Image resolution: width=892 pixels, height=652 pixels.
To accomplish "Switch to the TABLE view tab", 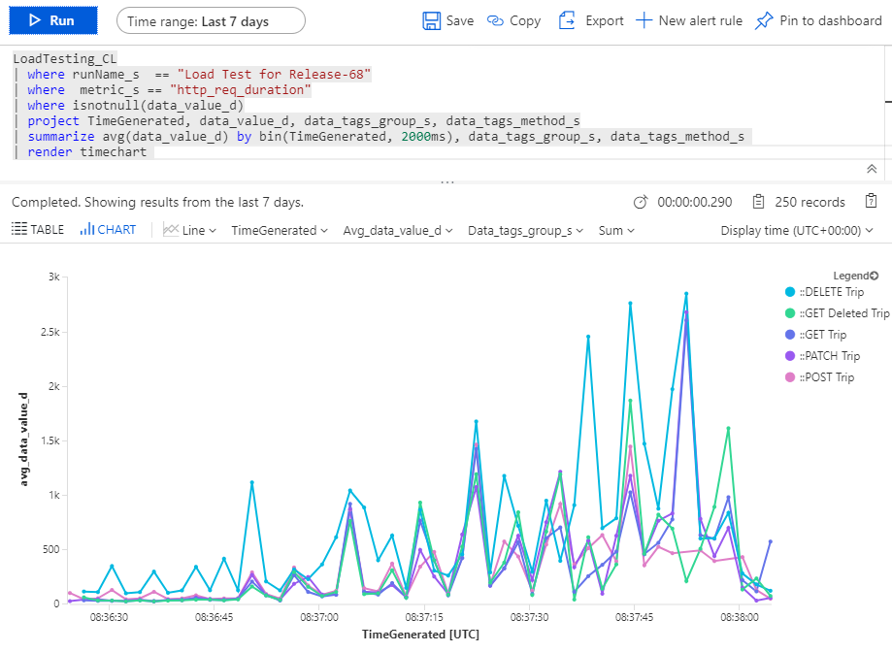I will (38, 230).
